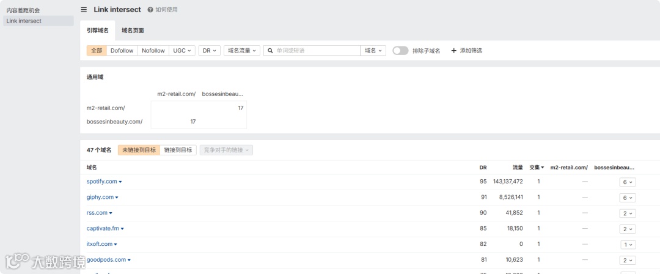Click the plus icon for 添加筛选
Screen dimensions: 660x274
(x=453, y=51)
